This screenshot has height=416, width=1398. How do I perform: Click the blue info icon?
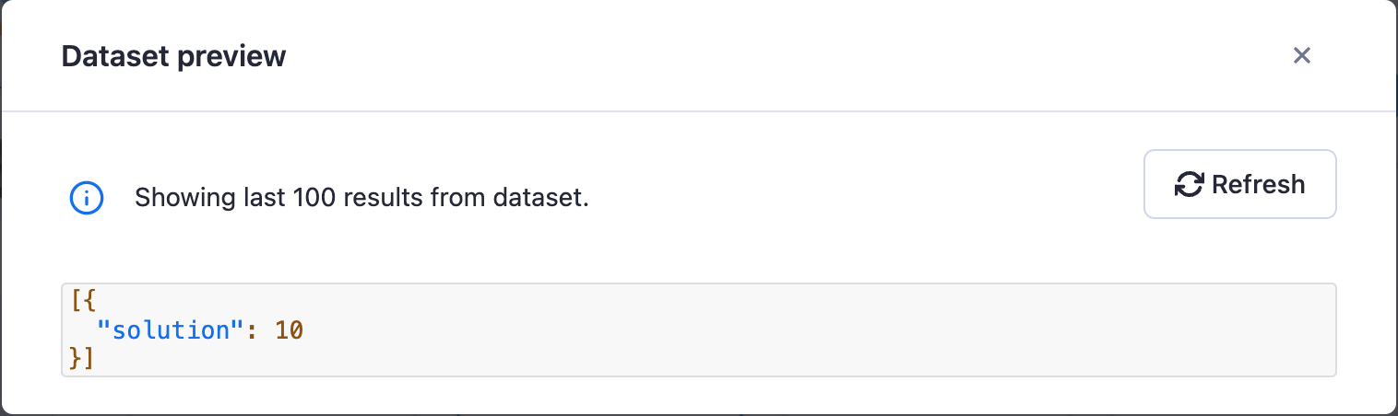pos(87,197)
